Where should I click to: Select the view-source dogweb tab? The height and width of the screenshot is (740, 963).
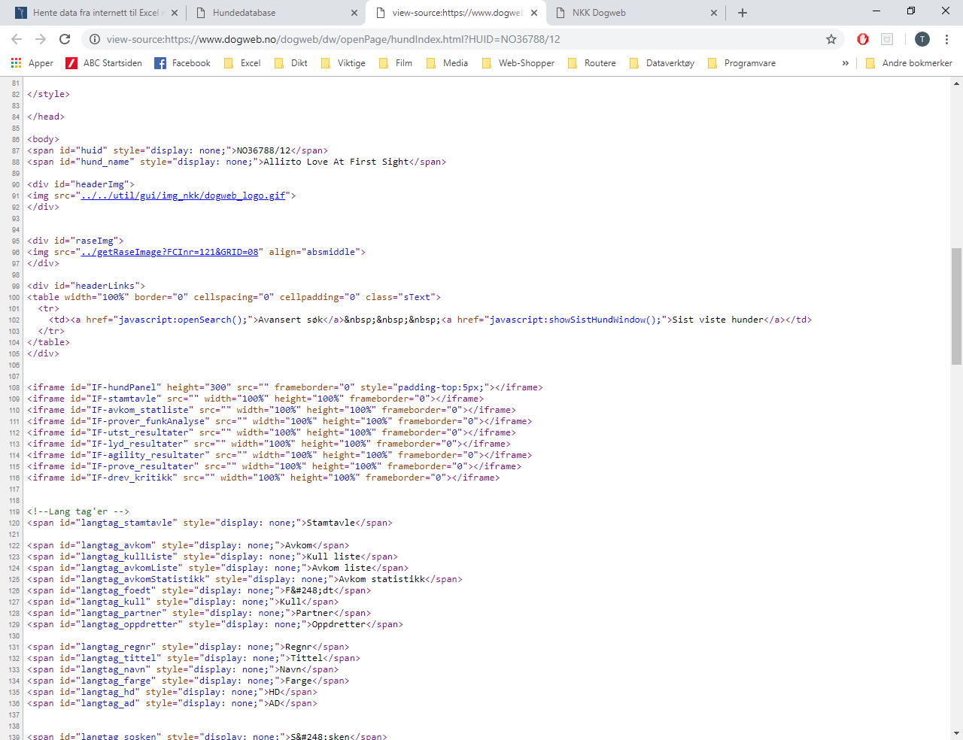(x=454, y=13)
